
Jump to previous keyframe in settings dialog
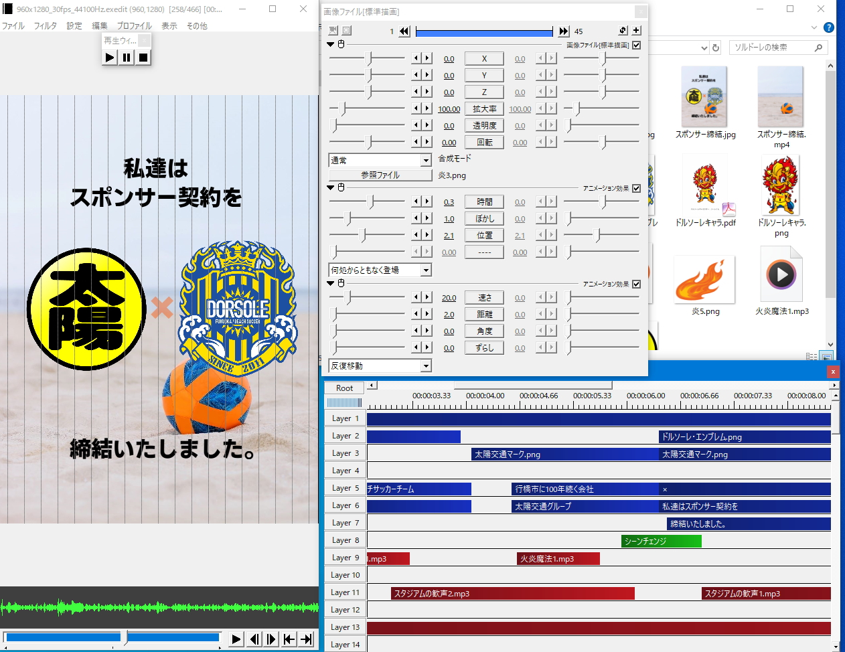[404, 31]
